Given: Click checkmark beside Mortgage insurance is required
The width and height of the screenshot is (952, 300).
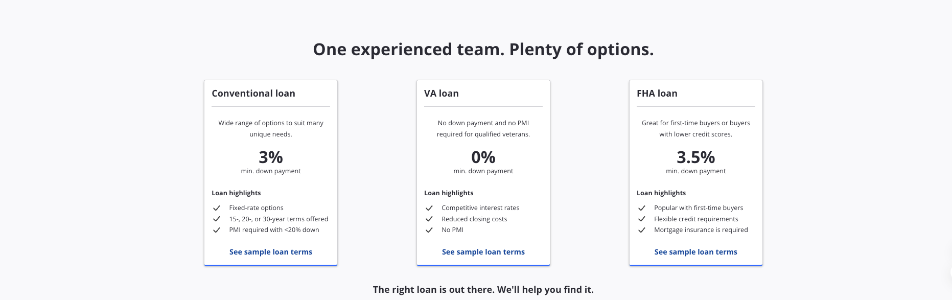Looking at the screenshot, I should (x=642, y=230).
